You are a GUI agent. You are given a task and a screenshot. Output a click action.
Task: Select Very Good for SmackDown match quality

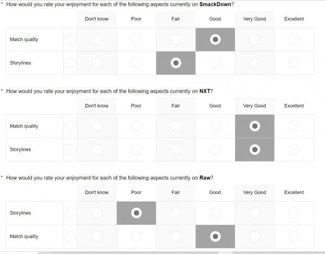255,40
